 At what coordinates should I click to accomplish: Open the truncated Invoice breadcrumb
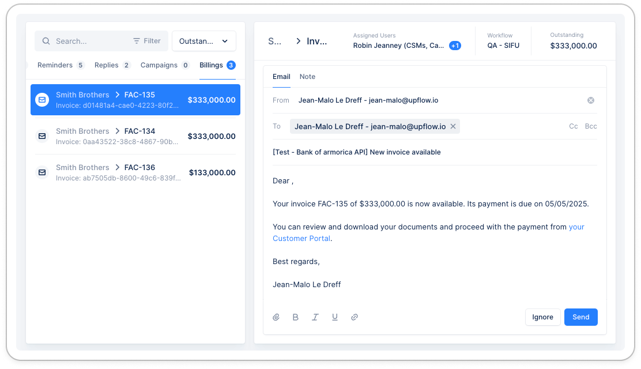tap(316, 41)
